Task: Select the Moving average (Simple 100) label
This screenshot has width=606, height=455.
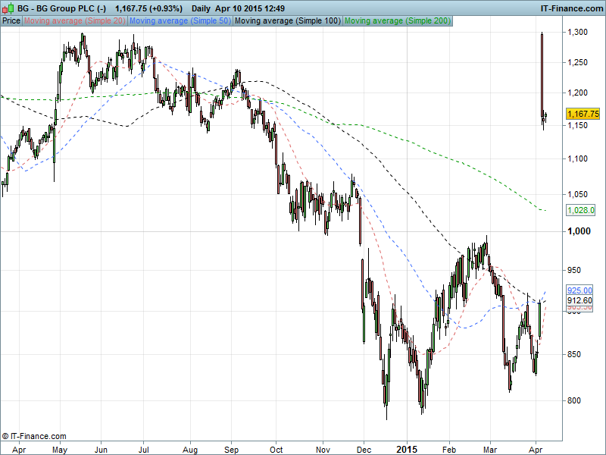Action: tap(287, 21)
